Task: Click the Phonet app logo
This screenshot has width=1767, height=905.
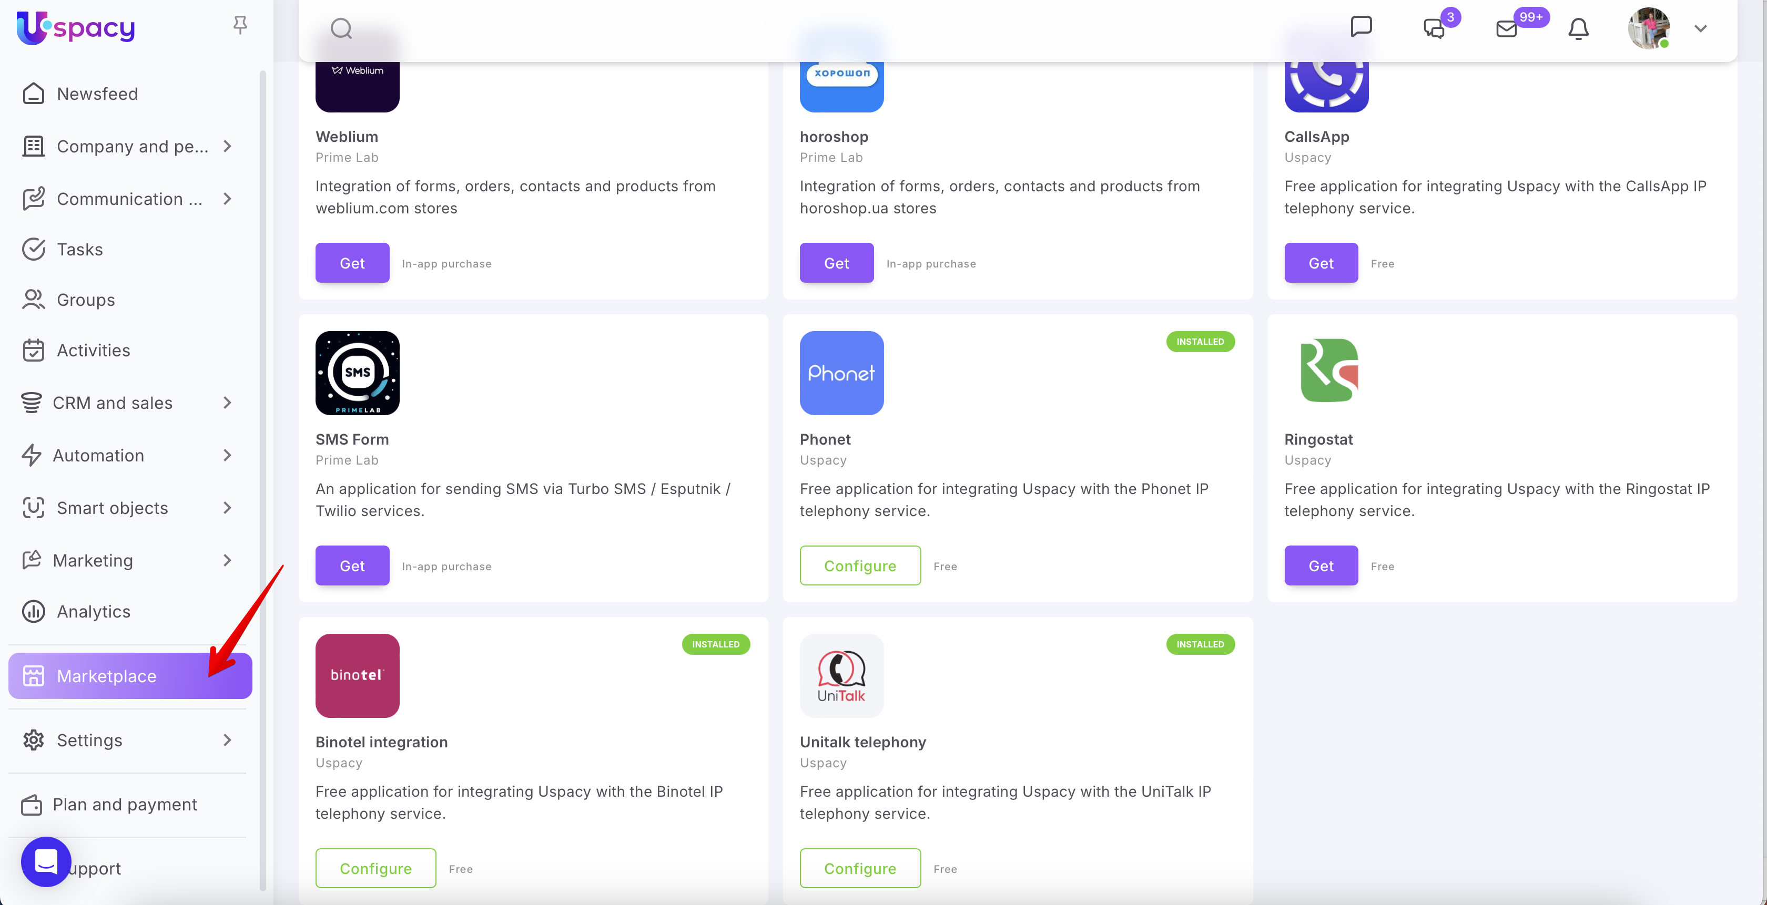Action: pyautogui.click(x=841, y=373)
